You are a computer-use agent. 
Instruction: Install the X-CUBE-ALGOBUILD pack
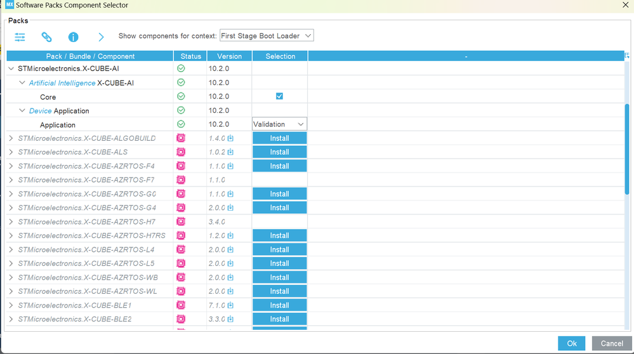click(x=279, y=138)
